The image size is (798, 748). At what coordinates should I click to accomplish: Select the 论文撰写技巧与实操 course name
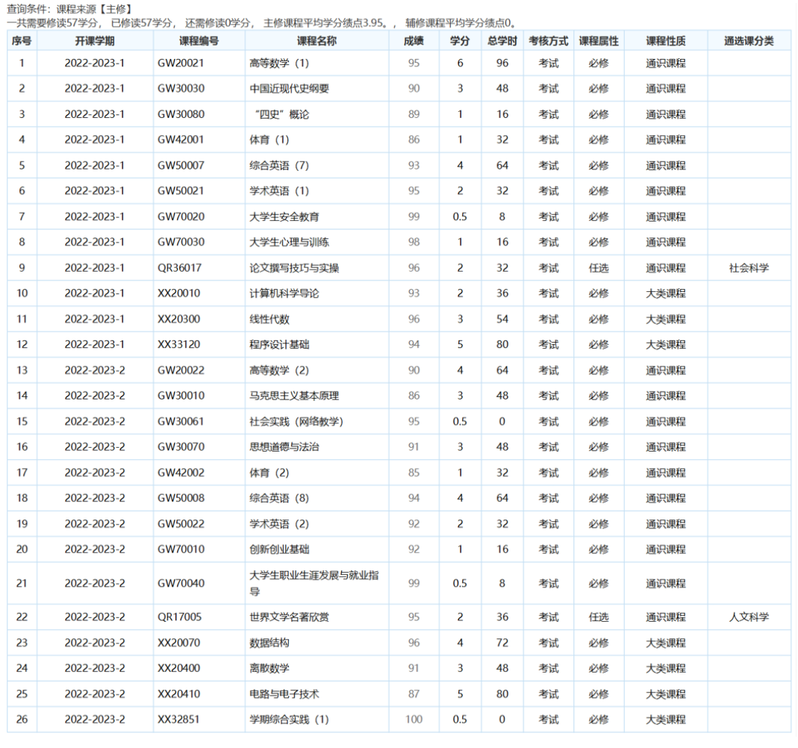(x=294, y=268)
